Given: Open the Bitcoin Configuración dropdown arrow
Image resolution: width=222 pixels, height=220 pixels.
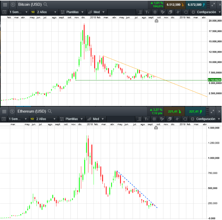Looking at the screenshot, I should coord(219,12).
